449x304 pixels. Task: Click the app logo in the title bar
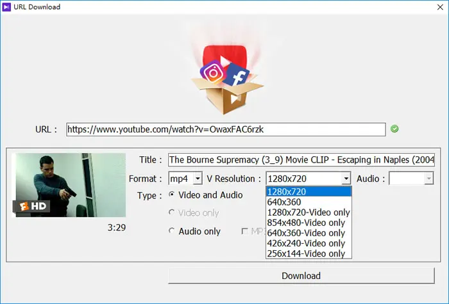coord(6,7)
